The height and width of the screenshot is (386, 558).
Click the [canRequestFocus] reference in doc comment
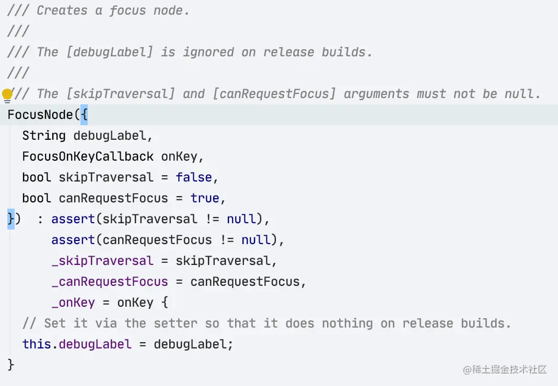[x=274, y=94]
